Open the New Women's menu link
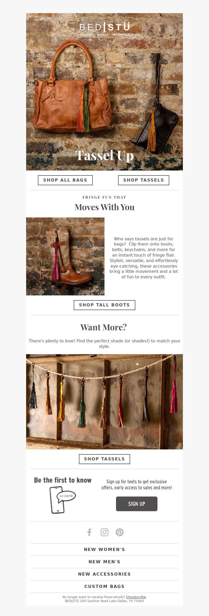Screen dimensions: 209x616 pyautogui.click(x=104, y=550)
